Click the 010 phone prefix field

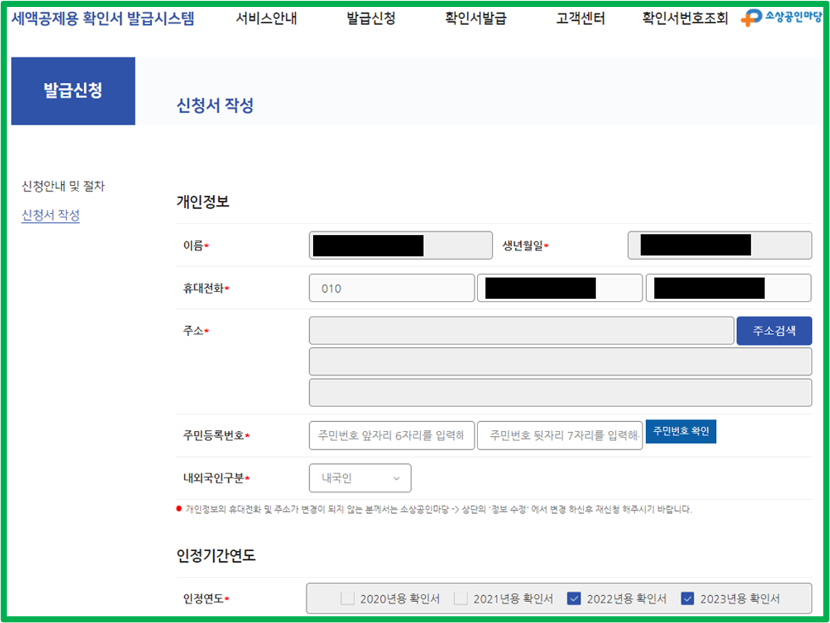(x=392, y=288)
